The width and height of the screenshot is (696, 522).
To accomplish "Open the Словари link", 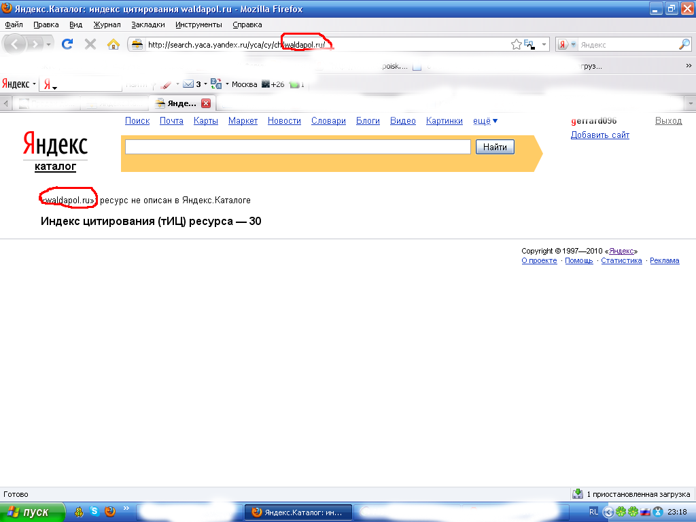I will (x=328, y=121).
